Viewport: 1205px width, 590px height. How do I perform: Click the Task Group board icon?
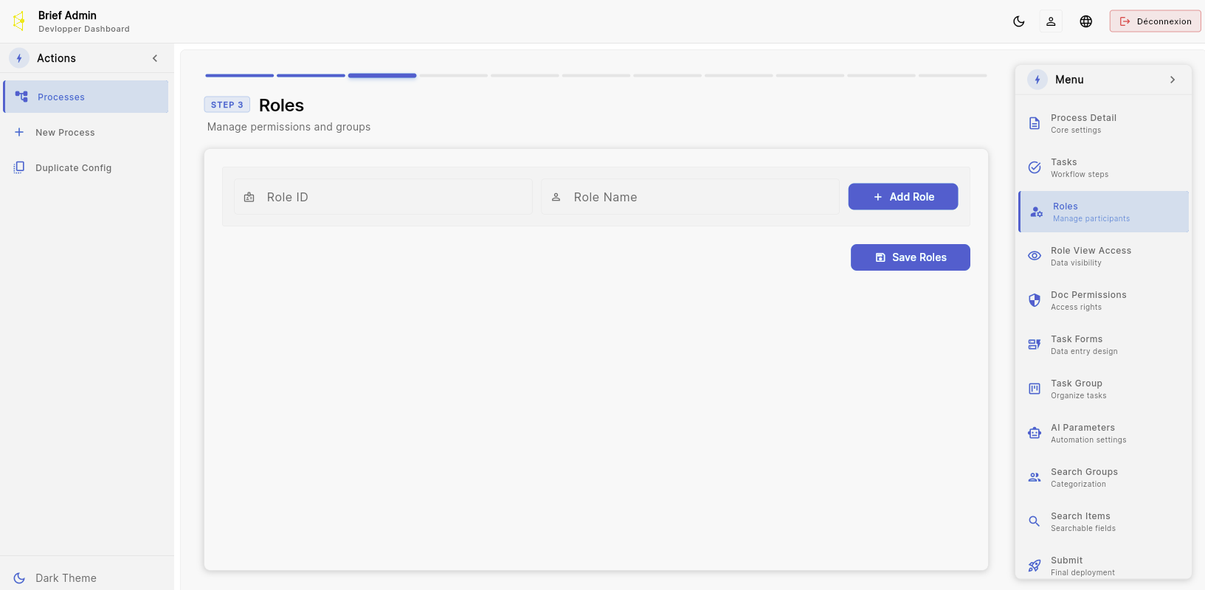coord(1035,389)
